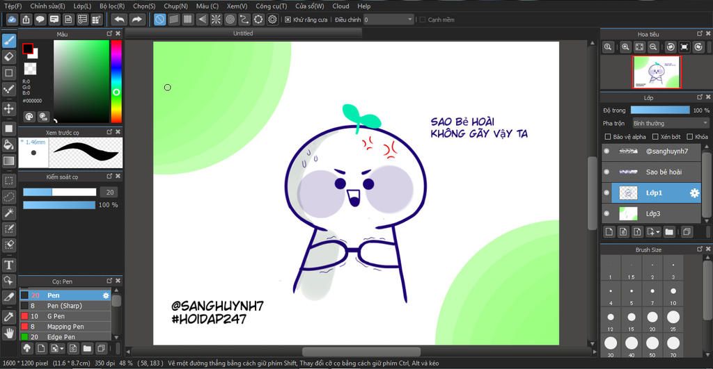
Task: Select the Magic Wand tool
Action: (9, 213)
